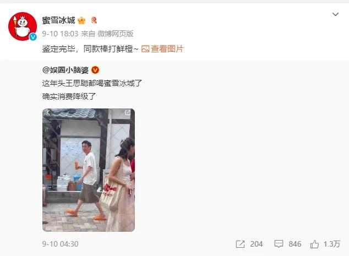349x256 pixels.
Task: Click the 查看图片 view image link
Action: click(167, 49)
